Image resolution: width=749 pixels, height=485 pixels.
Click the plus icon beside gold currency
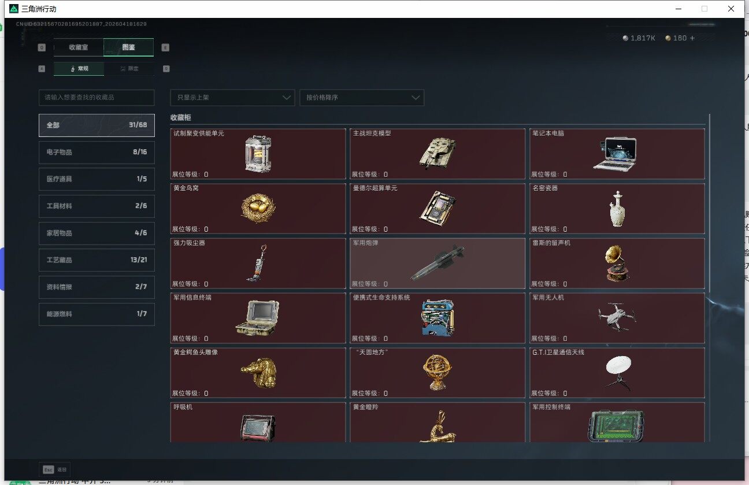(x=692, y=38)
